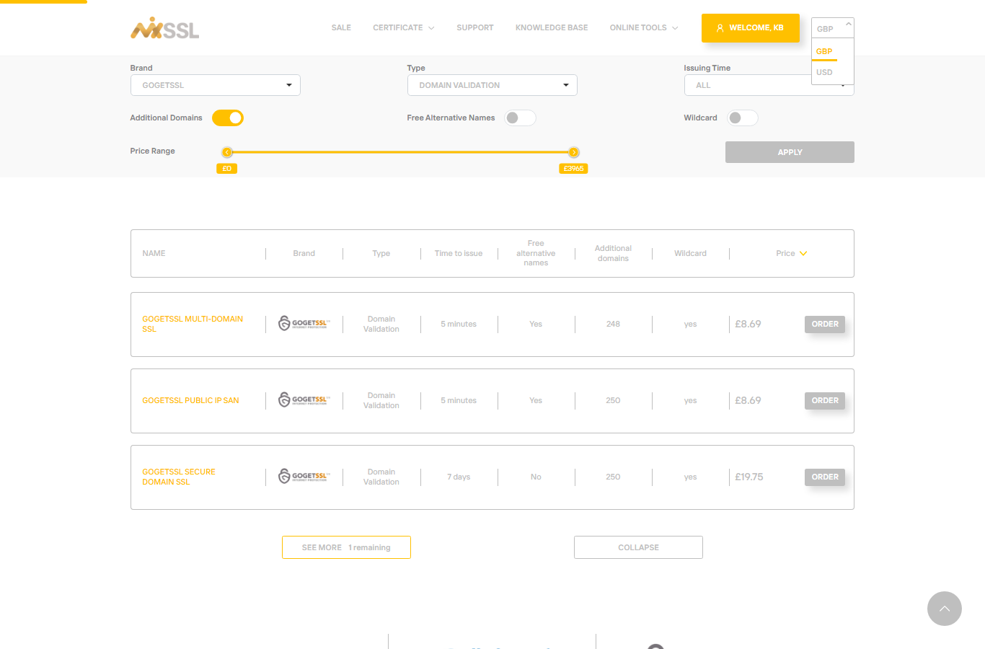985x649 pixels.
Task: Order GoGetSSL Public IP SAN
Action: [825, 400]
